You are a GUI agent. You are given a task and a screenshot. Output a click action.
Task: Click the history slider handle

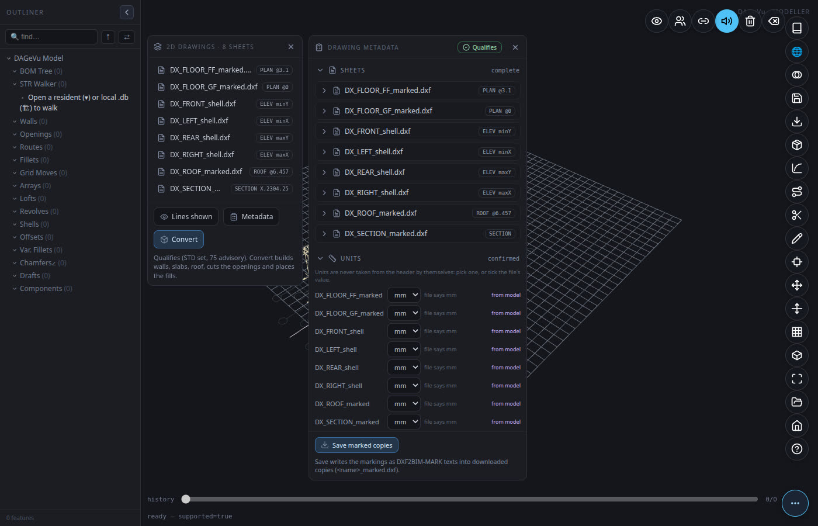[186, 499]
